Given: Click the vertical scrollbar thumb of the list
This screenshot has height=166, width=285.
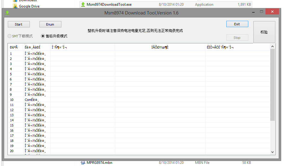Looking at the screenshot, I should tap(273, 84).
